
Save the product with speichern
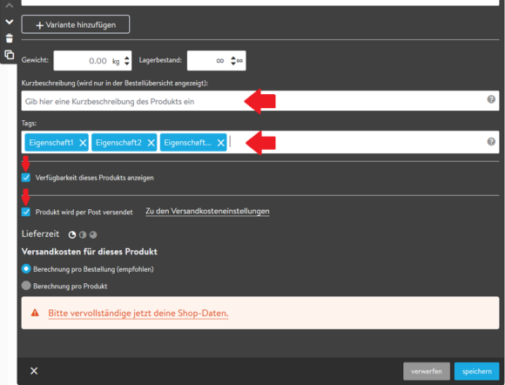click(476, 371)
